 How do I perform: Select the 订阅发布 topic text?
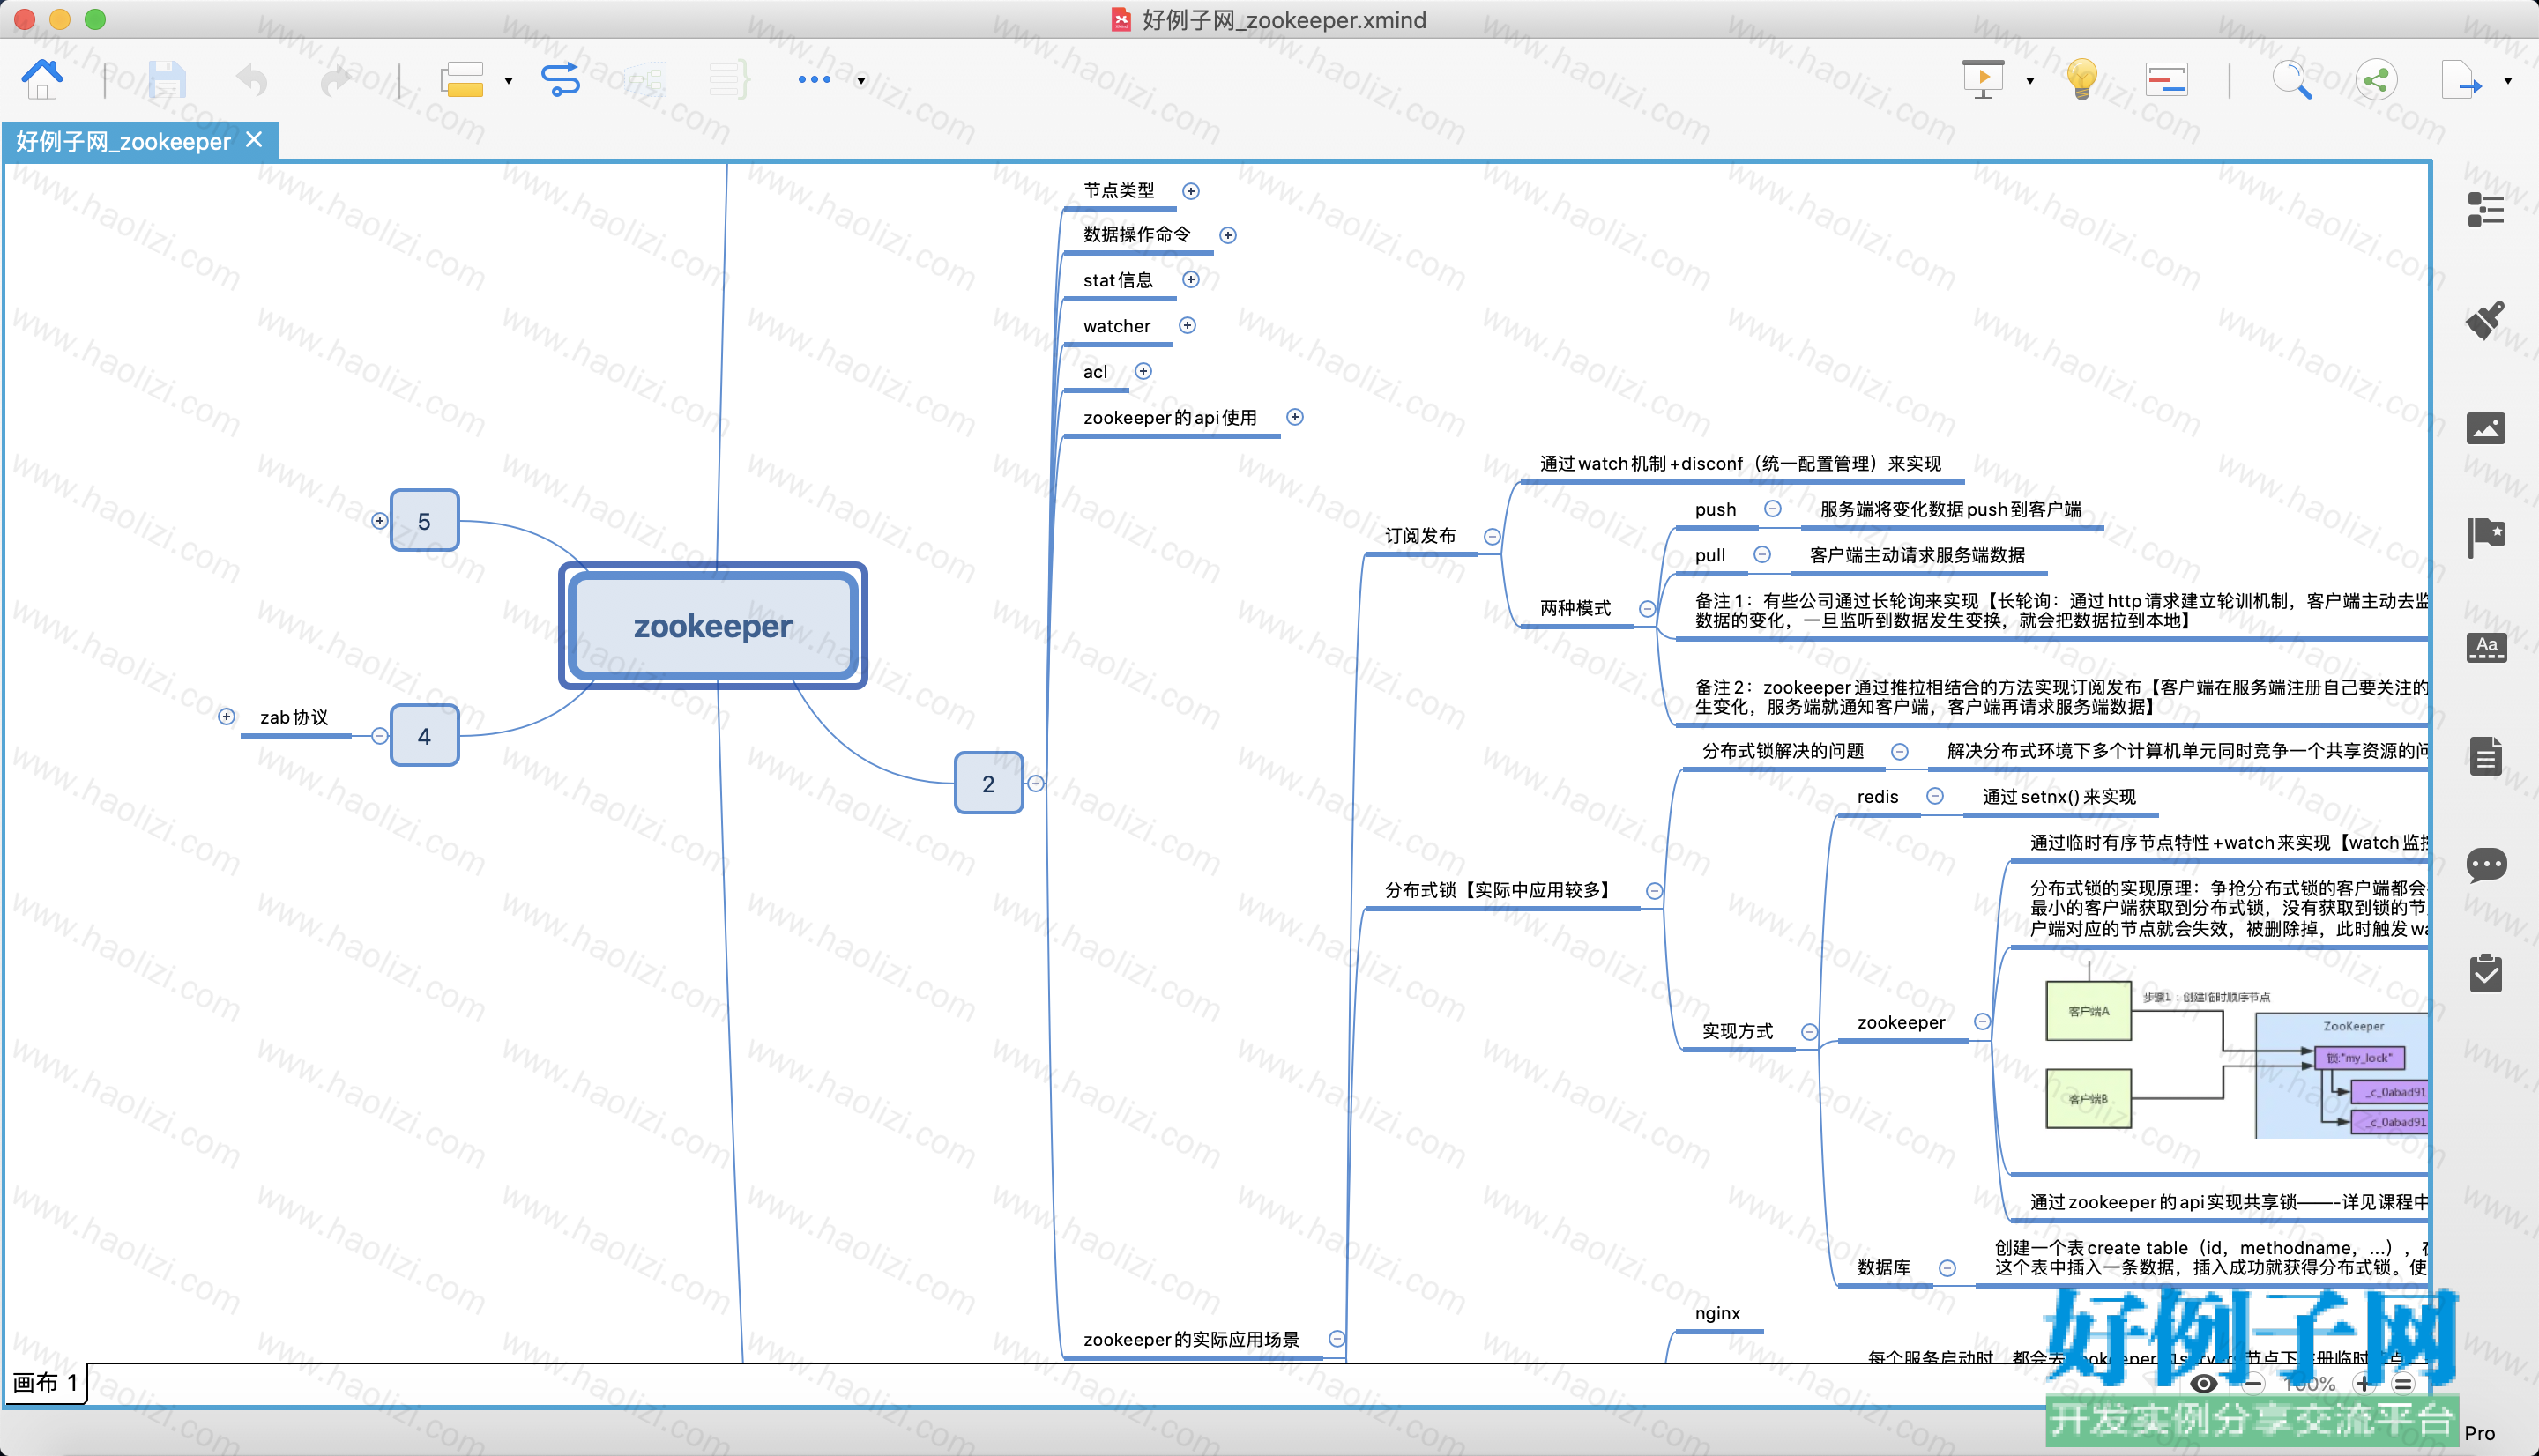pos(1420,537)
